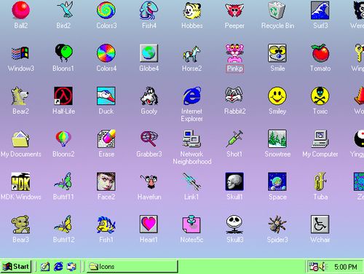Click the Colors4 color wheel icon
Viewport: 364px width, 274px height.
[x=106, y=53]
